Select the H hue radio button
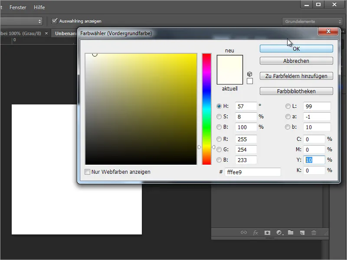347x260 pixels. point(219,106)
